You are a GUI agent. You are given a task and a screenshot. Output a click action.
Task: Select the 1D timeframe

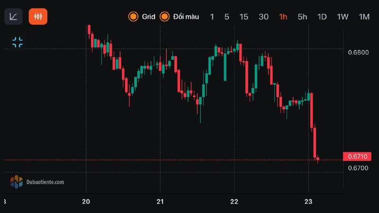click(322, 17)
